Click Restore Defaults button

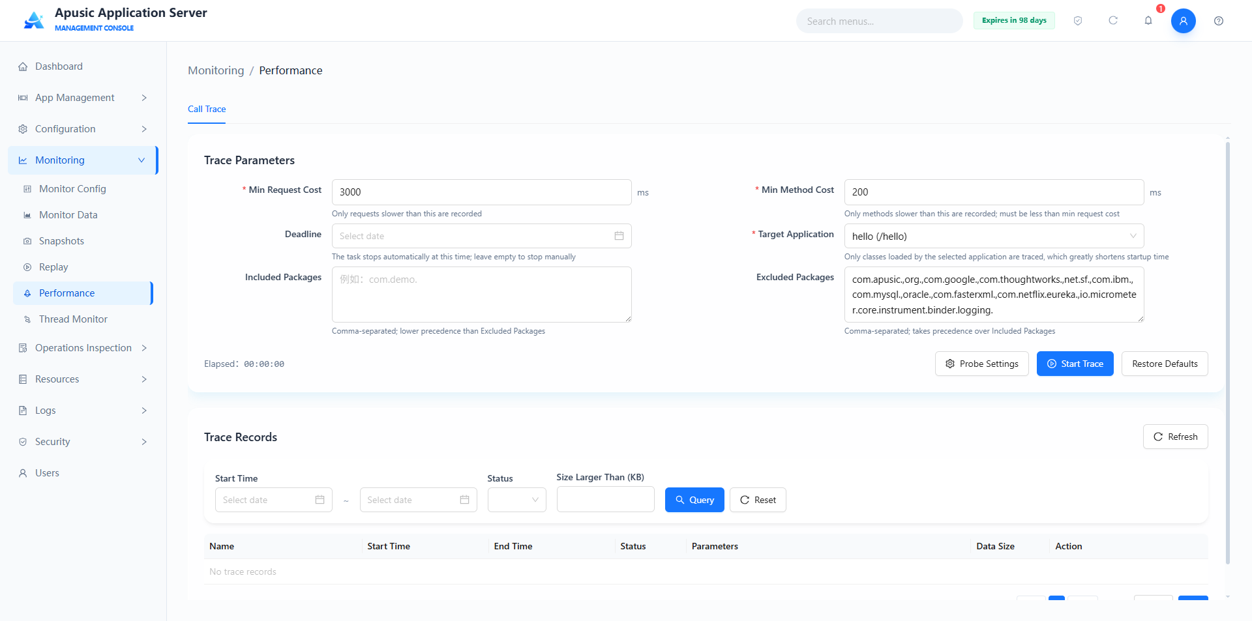pyautogui.click(x=1165, y=364)
